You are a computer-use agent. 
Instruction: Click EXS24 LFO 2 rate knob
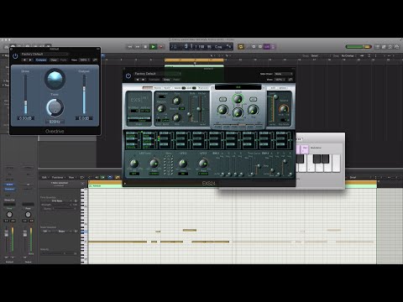(x=183, y=163)
